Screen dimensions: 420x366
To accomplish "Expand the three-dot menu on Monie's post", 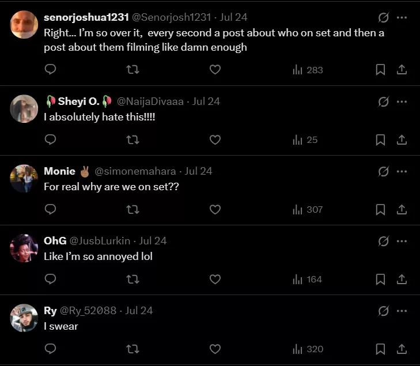I will (x=402, y=171).
